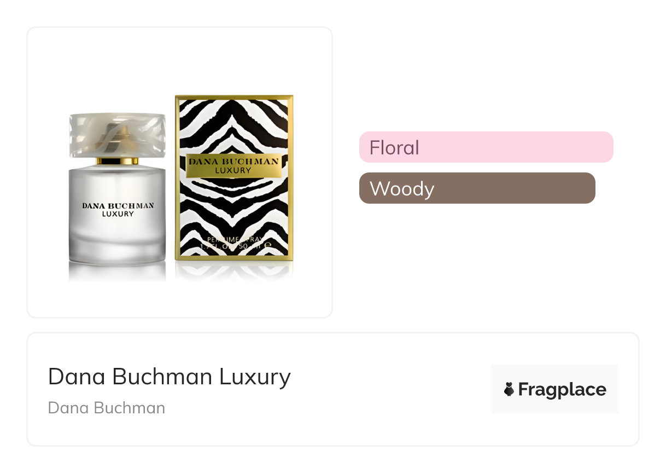This screenshot has width=666, height=473.
Task: Click the grey Dana Buchman brand subtitle
Action: point(107,408)
